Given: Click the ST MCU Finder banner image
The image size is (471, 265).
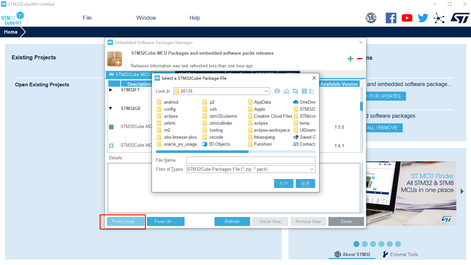Looking at the screenshot, I should 411,193.
